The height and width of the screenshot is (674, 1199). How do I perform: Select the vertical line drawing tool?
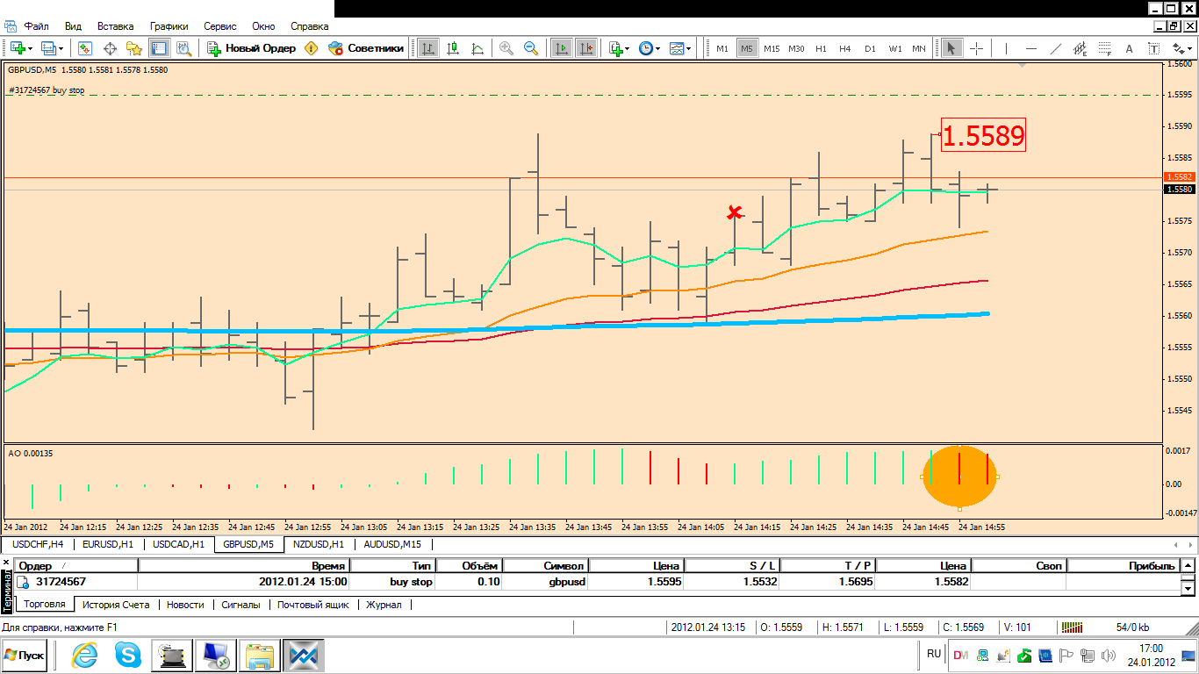click(x=1006, y=48)
